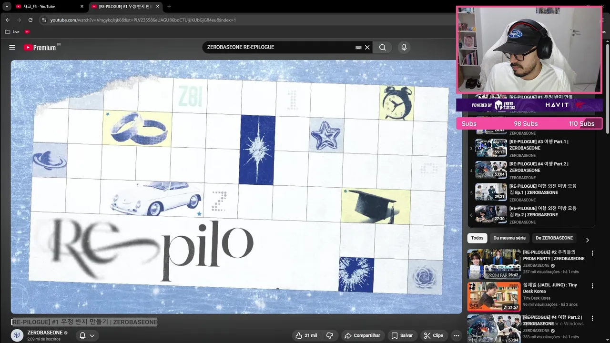Image resolution: width=610 pixels, height=343 pixels.
Task: Open Tiny Desk Korea channel name
Action: tap(537, 298)
